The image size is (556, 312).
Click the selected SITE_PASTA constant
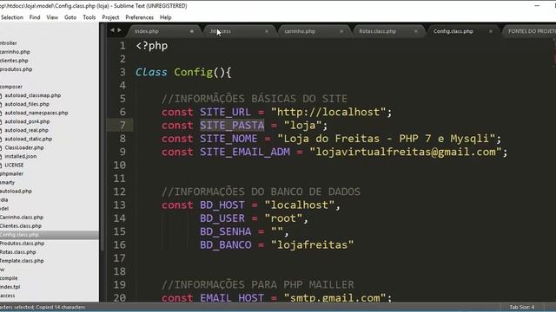232,125
